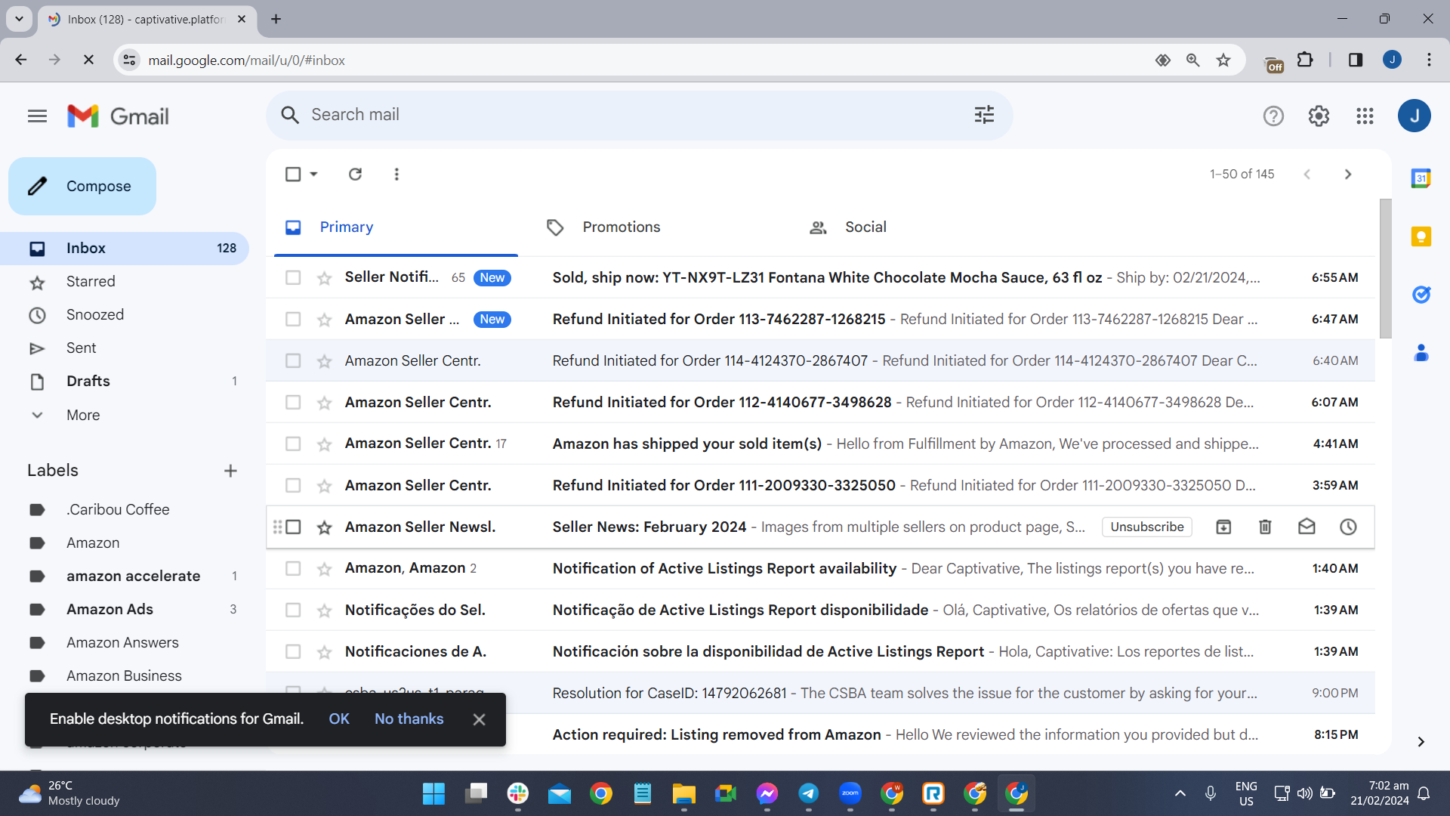Show hidden icons in system tray

1180,793
